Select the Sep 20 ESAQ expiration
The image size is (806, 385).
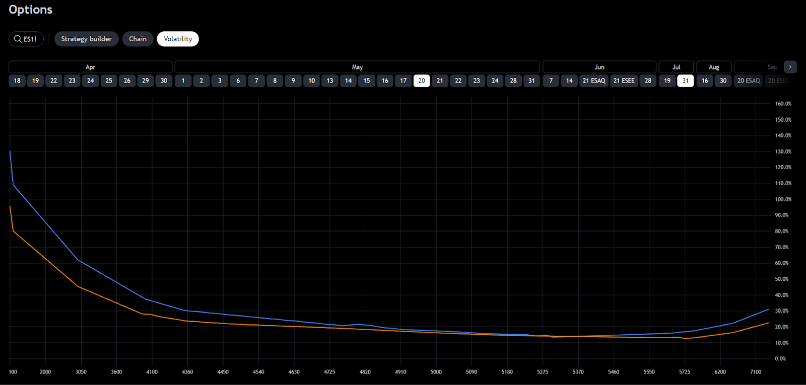(749, 81)
